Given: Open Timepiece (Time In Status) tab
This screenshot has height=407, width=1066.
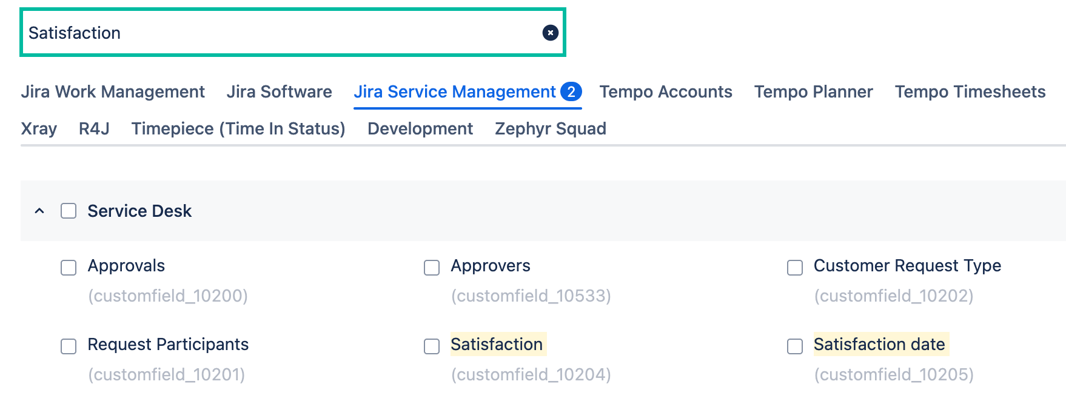Looking at the screenshot, I should [238, 128].
